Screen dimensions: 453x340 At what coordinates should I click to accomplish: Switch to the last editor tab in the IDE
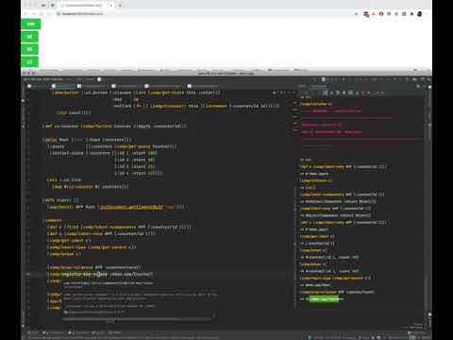click(203, 86)
